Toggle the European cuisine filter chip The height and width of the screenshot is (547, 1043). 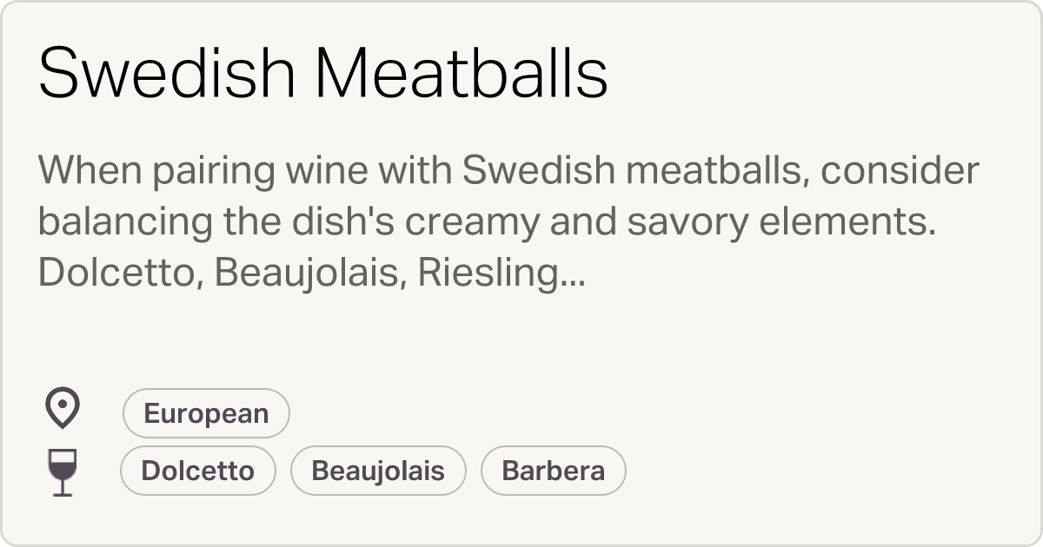pyautogui.click(x=205, y=412)
